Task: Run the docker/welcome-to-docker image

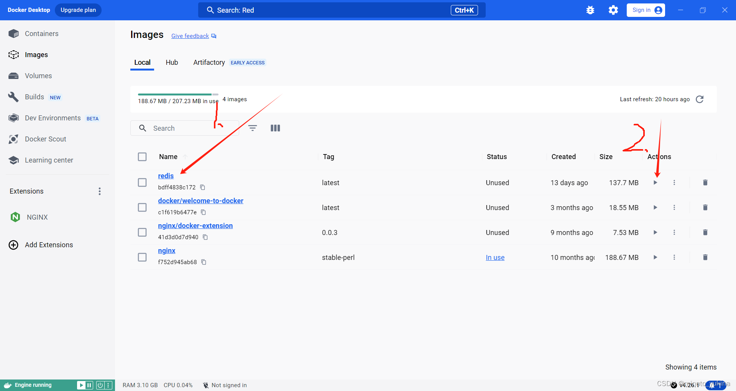Action: (655, 207)
